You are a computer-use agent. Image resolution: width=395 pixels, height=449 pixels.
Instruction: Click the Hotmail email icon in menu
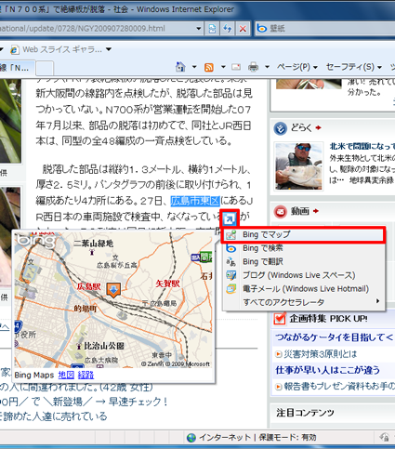click(x=231, y=289)
